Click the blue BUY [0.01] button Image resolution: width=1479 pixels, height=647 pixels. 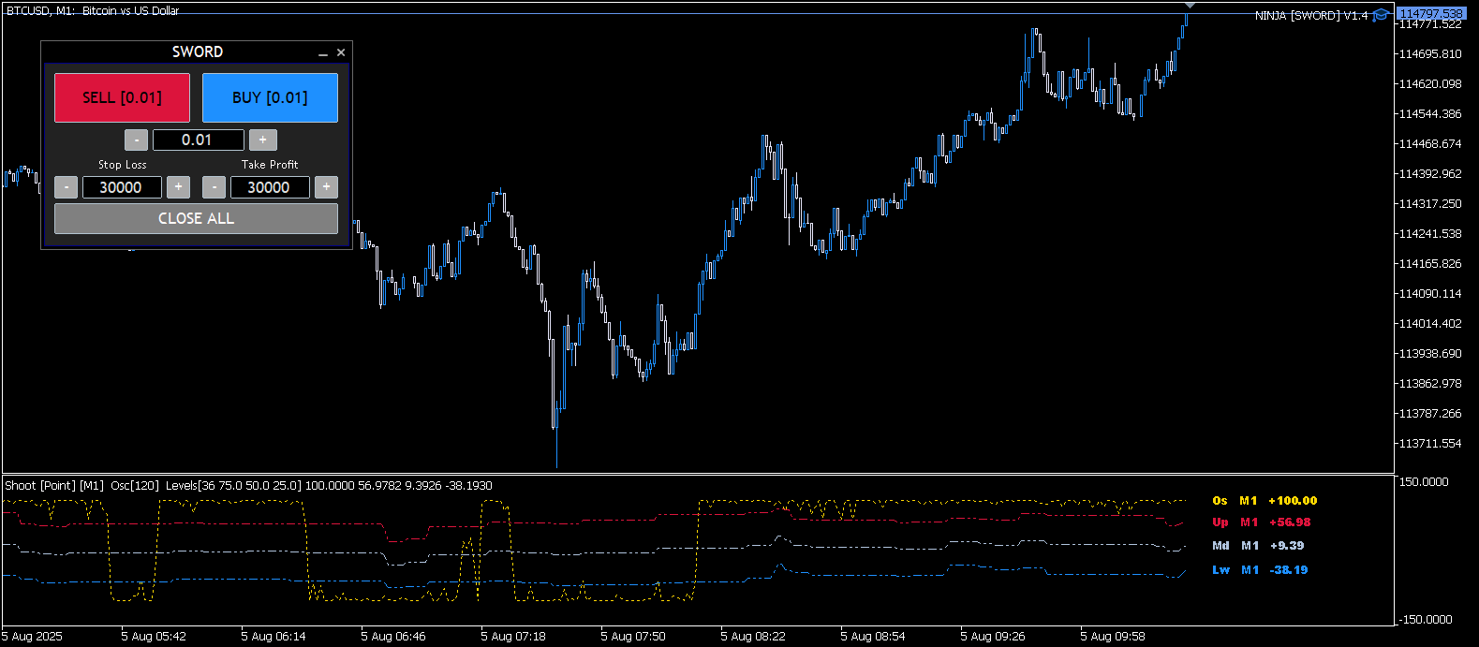pos(270,97)
